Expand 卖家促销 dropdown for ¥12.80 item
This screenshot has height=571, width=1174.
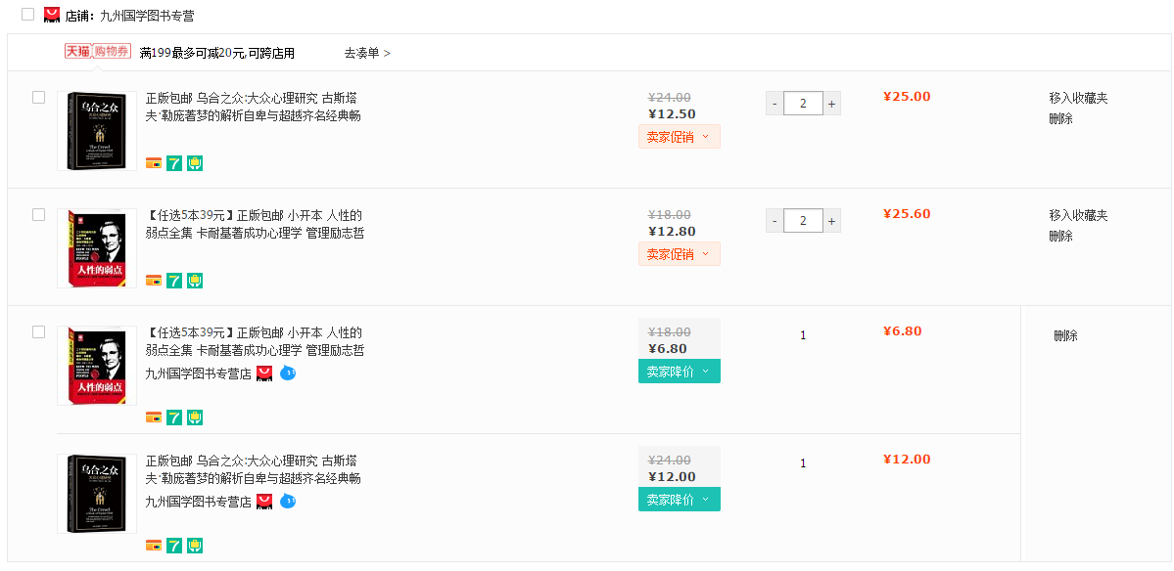[679, 254]
